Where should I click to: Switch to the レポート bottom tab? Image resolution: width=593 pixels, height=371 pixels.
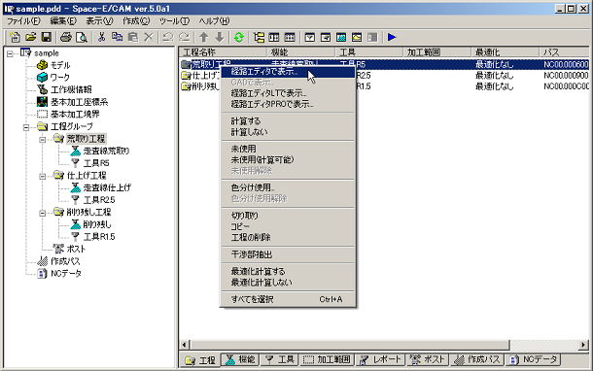(x=380, y=359)
